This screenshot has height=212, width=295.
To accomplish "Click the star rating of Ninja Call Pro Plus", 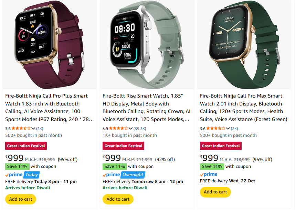I will coord(21,129).
